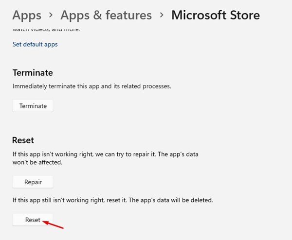This screenshot has height=240, width=292.
Task: Click the Terminate section heading
Action: pyautogui.click(x=33, y=72)
